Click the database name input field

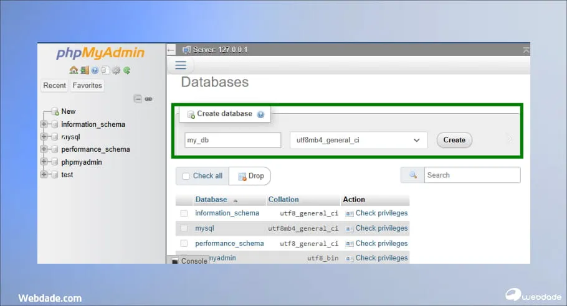coord(233,141)
